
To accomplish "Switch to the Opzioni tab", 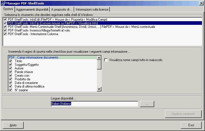I will 8,9.
